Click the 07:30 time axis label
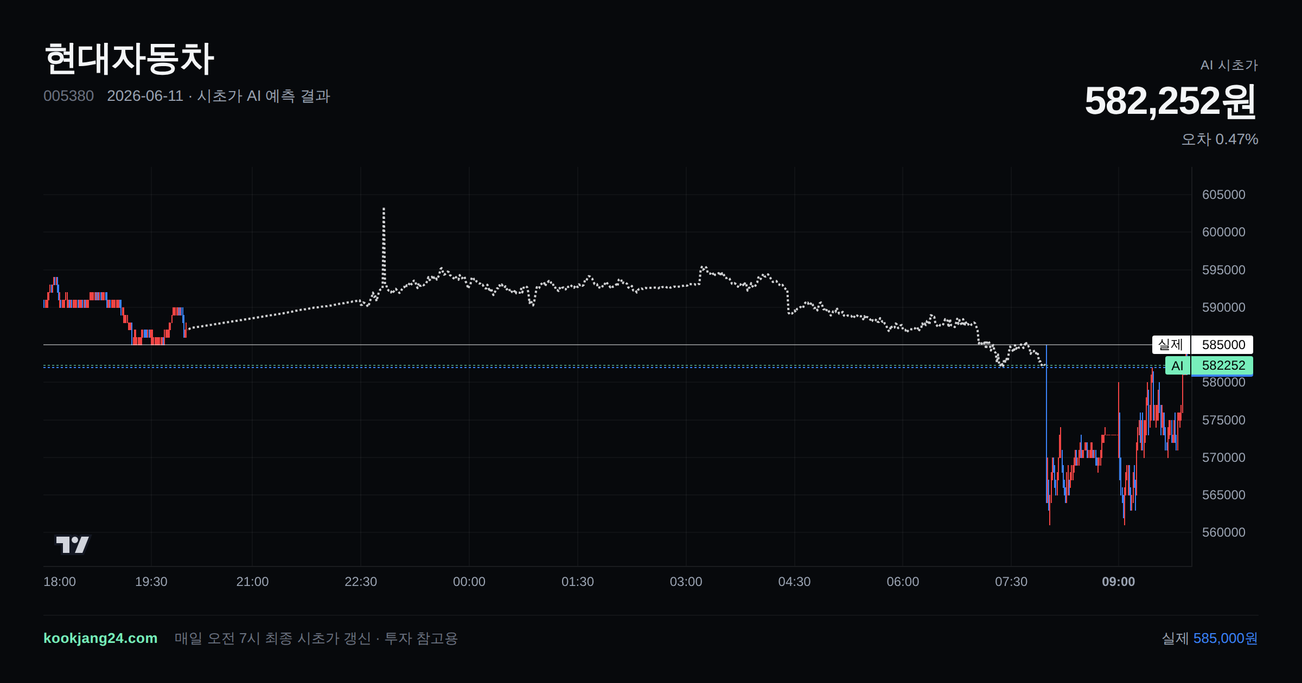This screenshot has height=683, width=1302. click(x=1011, y=582)
